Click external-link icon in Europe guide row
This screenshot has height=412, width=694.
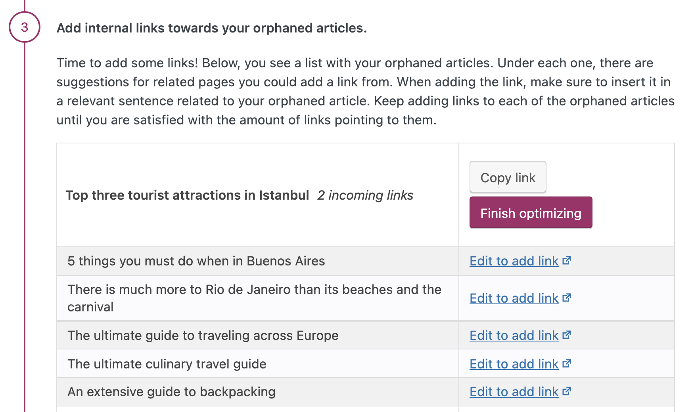coord(567,335)
